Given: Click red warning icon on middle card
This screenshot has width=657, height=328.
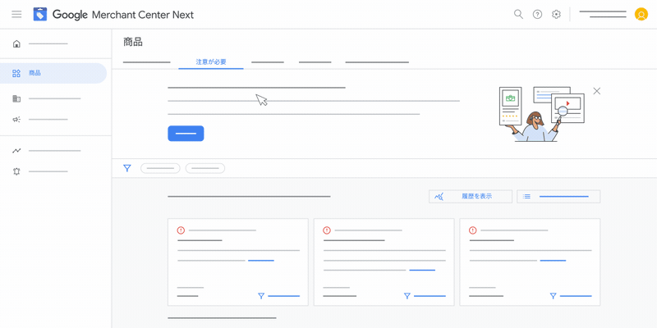Looking at the screenshot, I should point(327,230).
